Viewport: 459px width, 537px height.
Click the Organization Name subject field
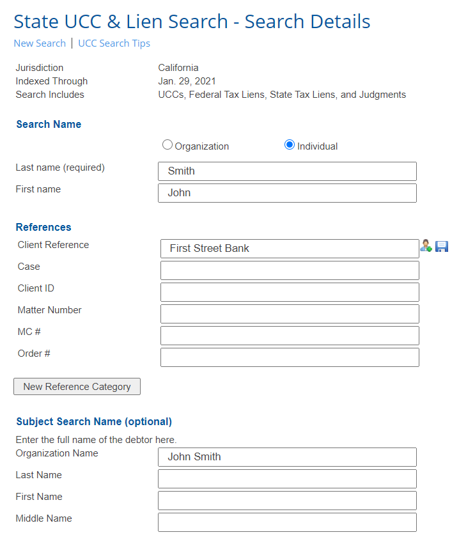pyautogui.click(x=287, y=457)
